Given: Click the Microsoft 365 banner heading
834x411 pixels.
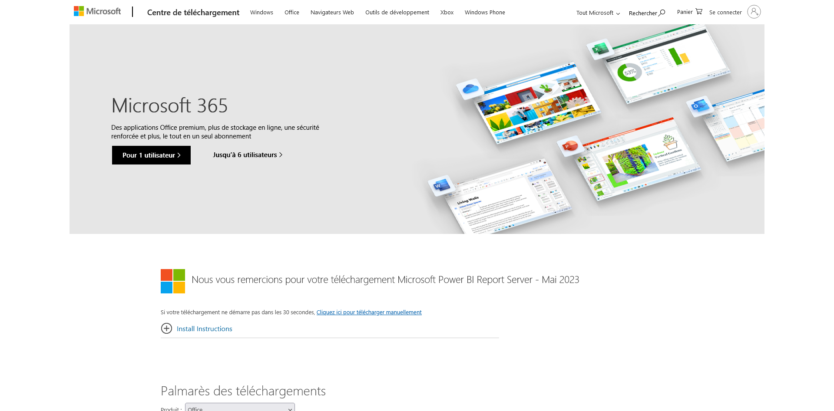Looking at the screenshot, I should (169, 105).
